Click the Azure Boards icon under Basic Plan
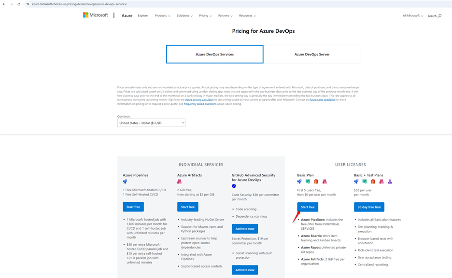The image size is (452, 278). click(308, 181)
